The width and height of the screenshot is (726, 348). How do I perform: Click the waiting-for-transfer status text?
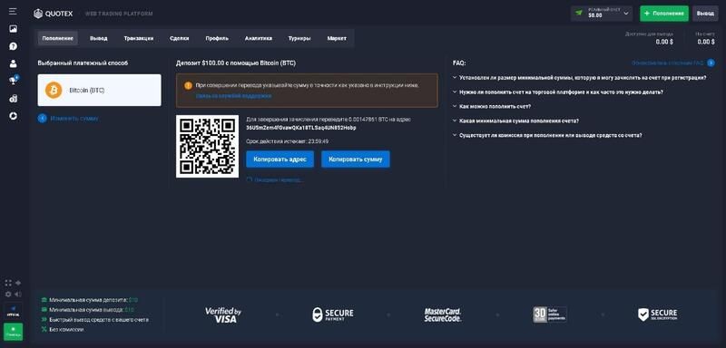coord(279,179)
